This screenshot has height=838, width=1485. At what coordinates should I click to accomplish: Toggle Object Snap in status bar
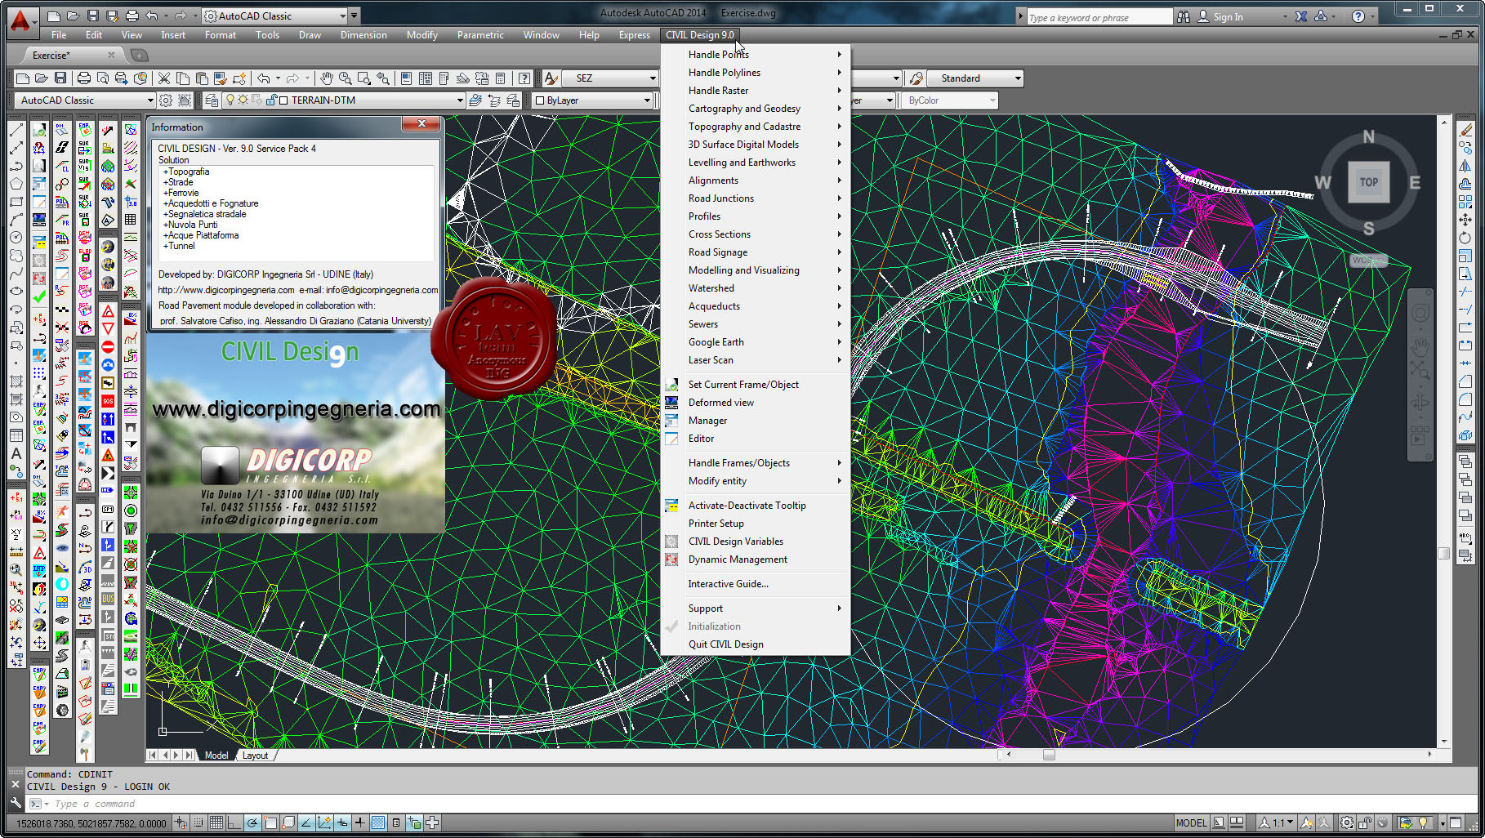click(x=270, y=823)
